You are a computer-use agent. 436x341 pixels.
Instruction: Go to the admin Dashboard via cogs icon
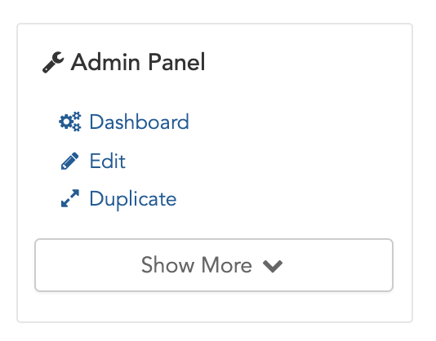70,122
